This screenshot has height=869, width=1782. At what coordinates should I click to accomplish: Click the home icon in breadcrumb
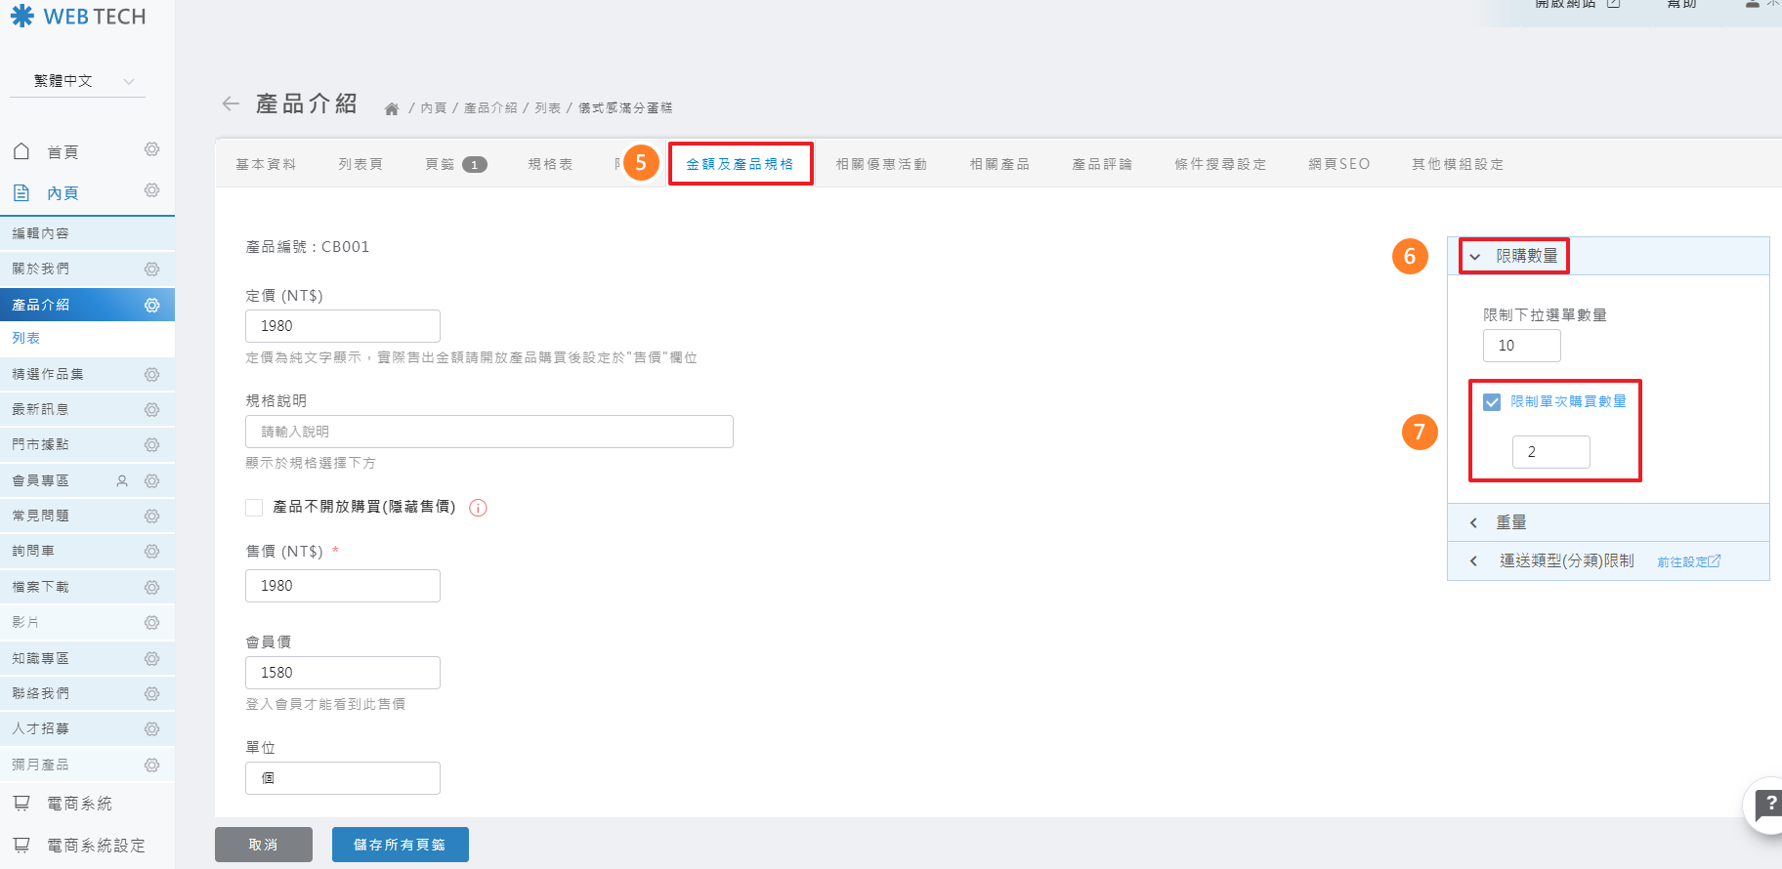point(392,108)
